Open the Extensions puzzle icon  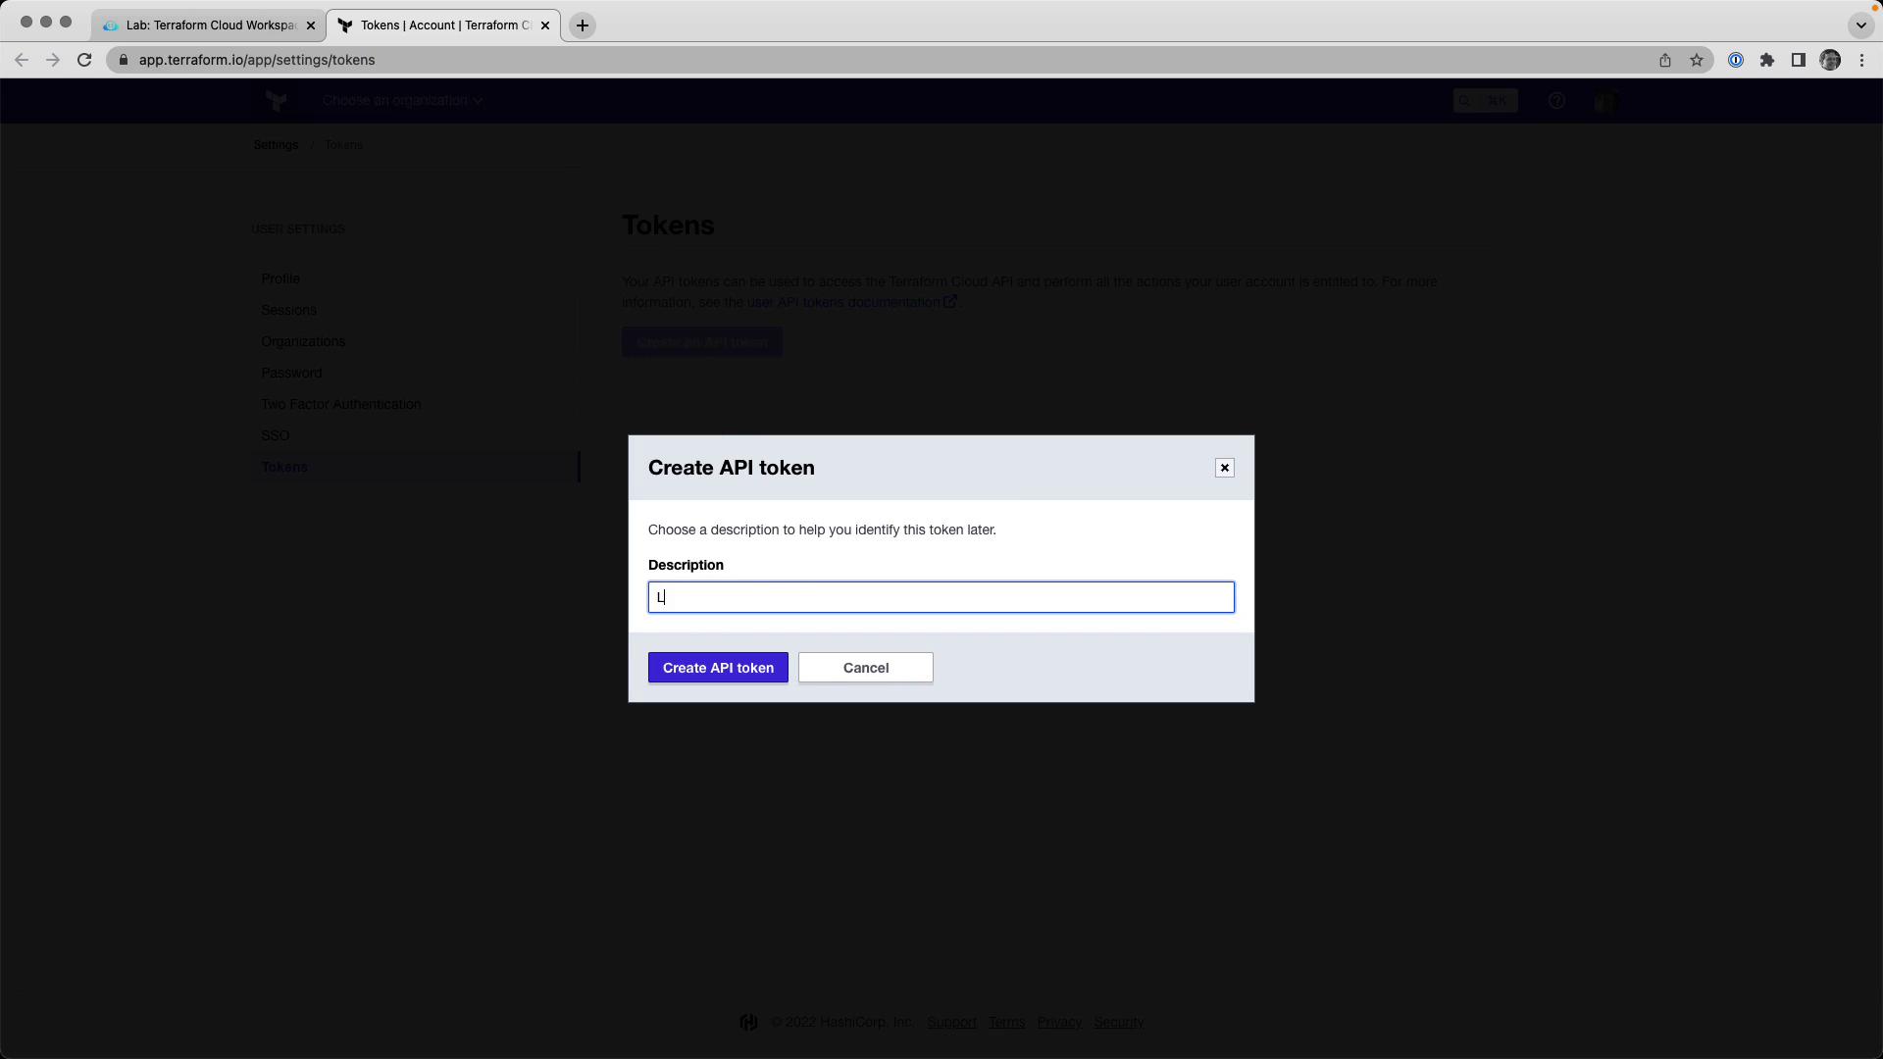tap(1766, 60)
